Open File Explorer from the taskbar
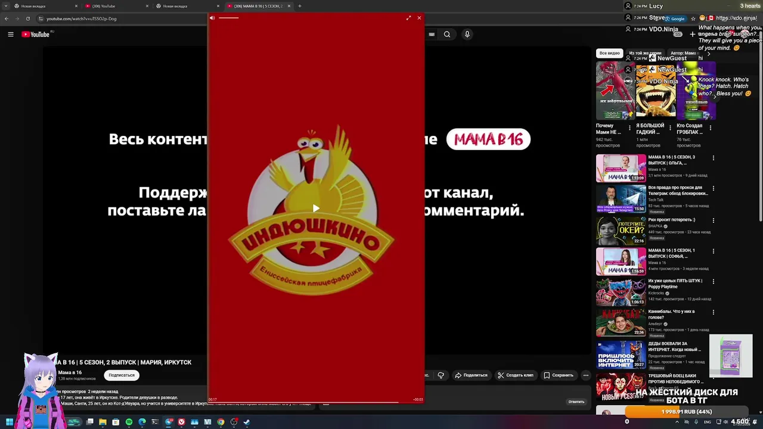Screen dimensions: 763x429 (x=103, y=422)
